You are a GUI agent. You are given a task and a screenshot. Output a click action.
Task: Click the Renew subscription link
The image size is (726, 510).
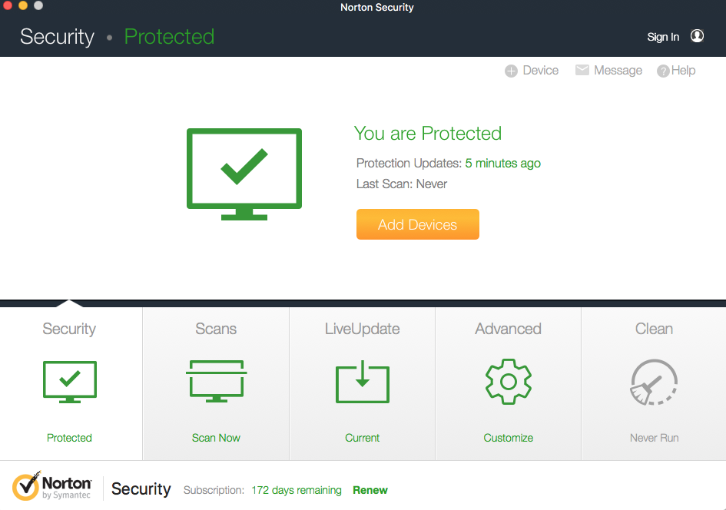click(x=370, y=490)
